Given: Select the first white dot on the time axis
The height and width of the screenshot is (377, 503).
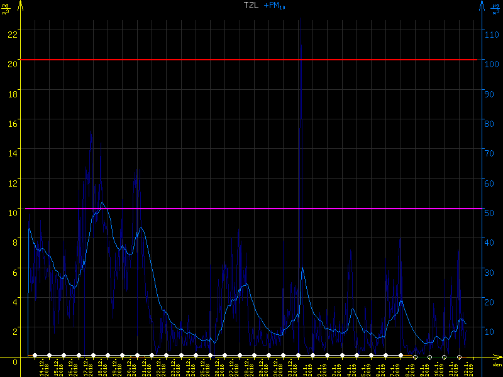Looking at the screenshot, I should pyautogui.click(x=35, y=356).
